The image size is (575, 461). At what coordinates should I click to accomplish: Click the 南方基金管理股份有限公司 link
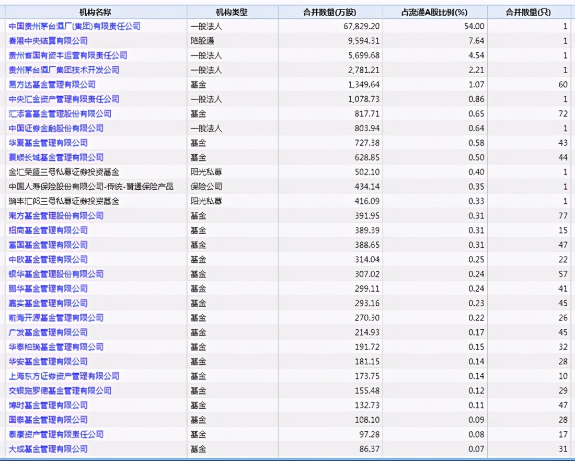pos(56,216)
